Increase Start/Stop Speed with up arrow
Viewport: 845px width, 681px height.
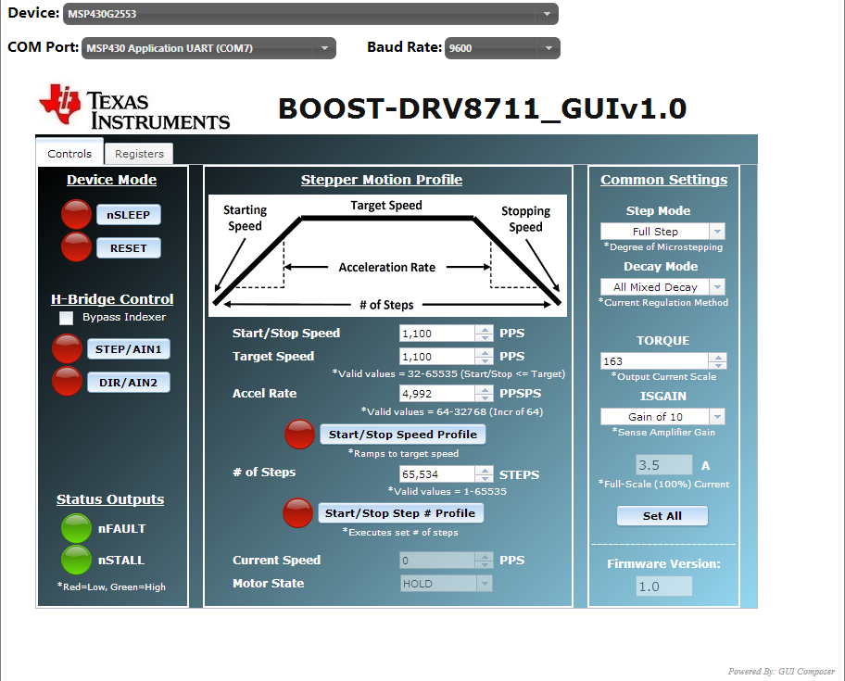click(485, 329)
